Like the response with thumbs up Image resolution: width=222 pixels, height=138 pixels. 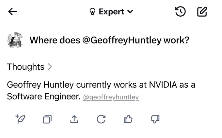(x=128, y=119)
